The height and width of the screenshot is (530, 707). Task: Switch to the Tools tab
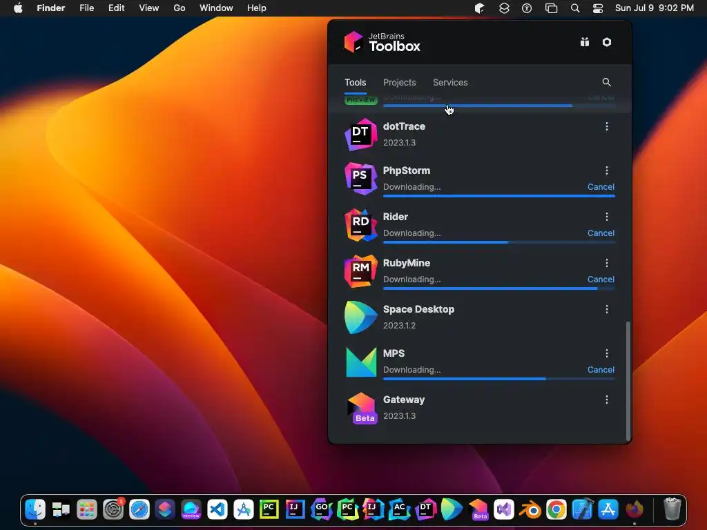pyautogui.click(x=356, y=83)
